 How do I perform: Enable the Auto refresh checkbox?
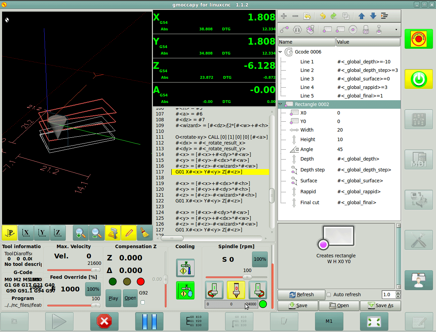click(x=329, y=295)
